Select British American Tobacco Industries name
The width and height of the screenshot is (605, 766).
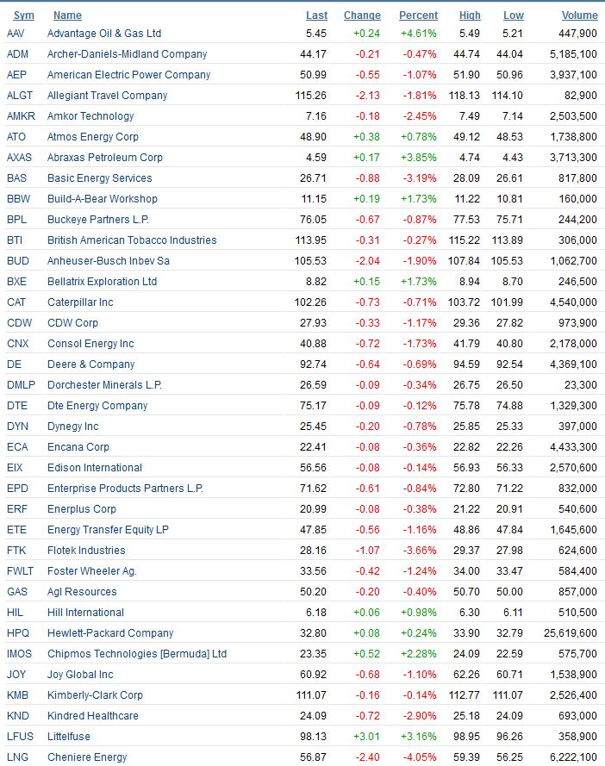[x=132, y=240]
